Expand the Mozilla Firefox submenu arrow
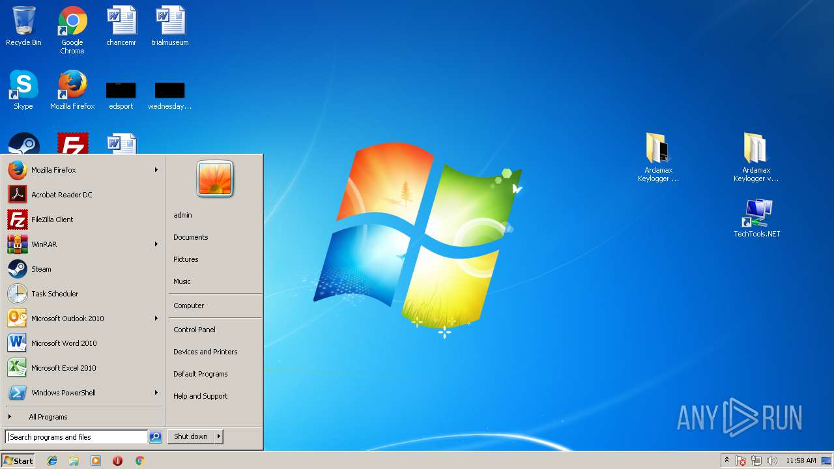This screenshot has height=469, width=834. [x=156, y=170]
